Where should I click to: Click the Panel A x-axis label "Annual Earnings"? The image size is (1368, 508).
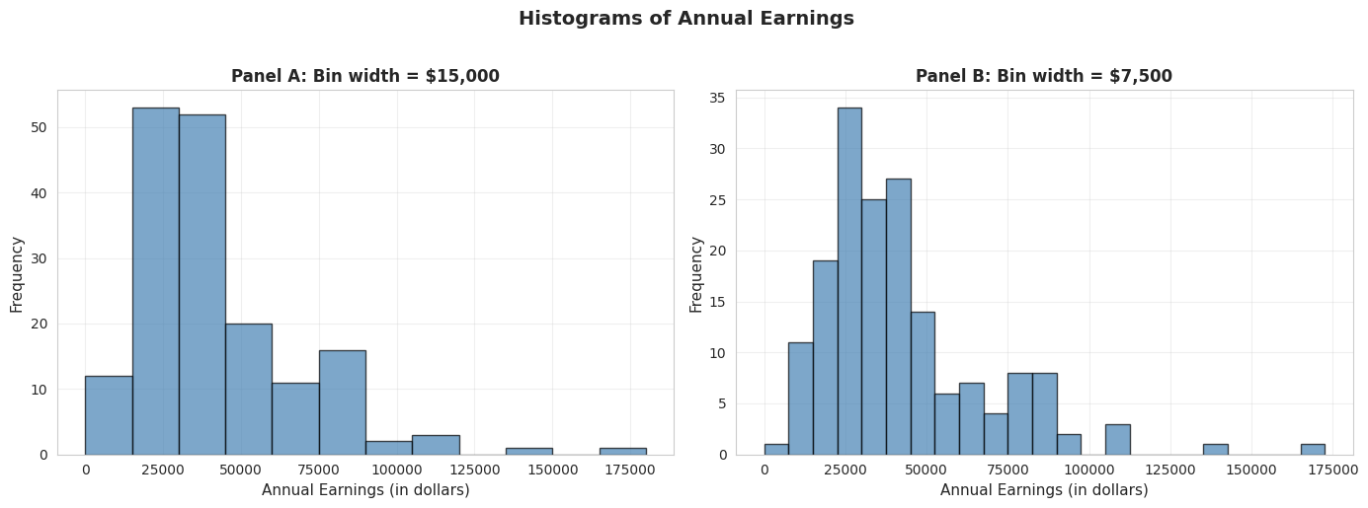364,490
